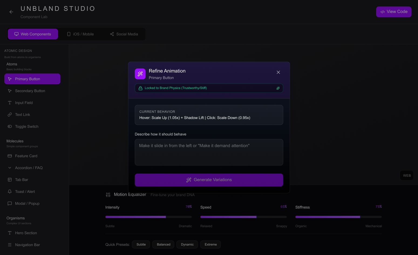
Task: Apply the Extreme quick preset
Action: click(x=210, y=244)
